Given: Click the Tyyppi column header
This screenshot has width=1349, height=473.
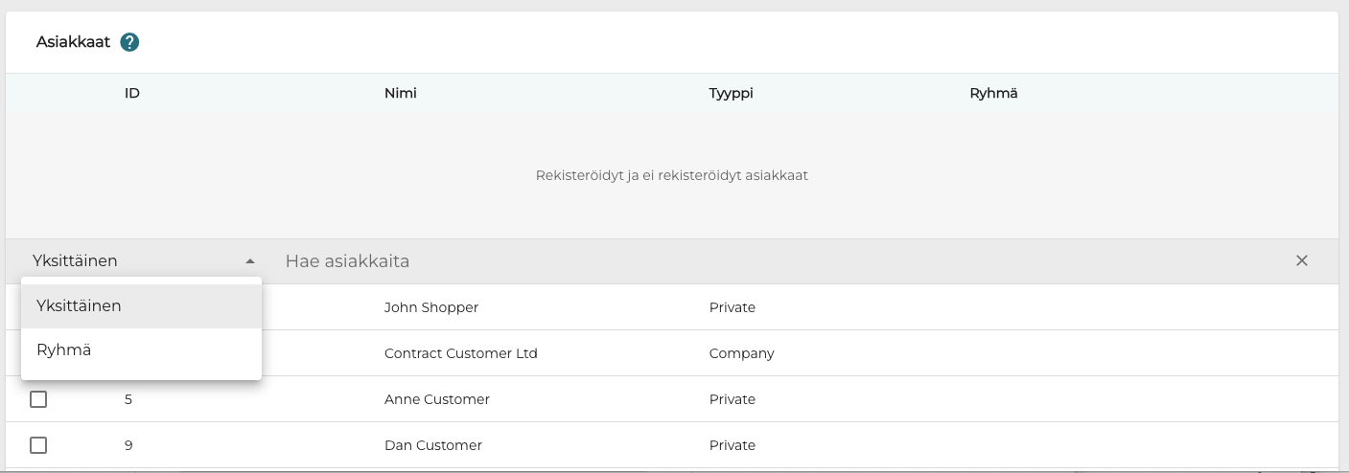Looking at the screenshot, I should click(731, 94).
